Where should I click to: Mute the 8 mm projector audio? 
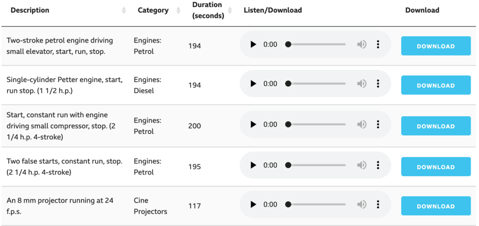362,205
